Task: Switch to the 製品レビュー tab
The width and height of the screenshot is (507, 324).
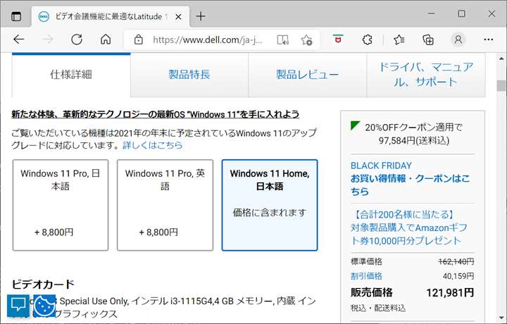Action: pyautogui.click(x=307, y=75)
